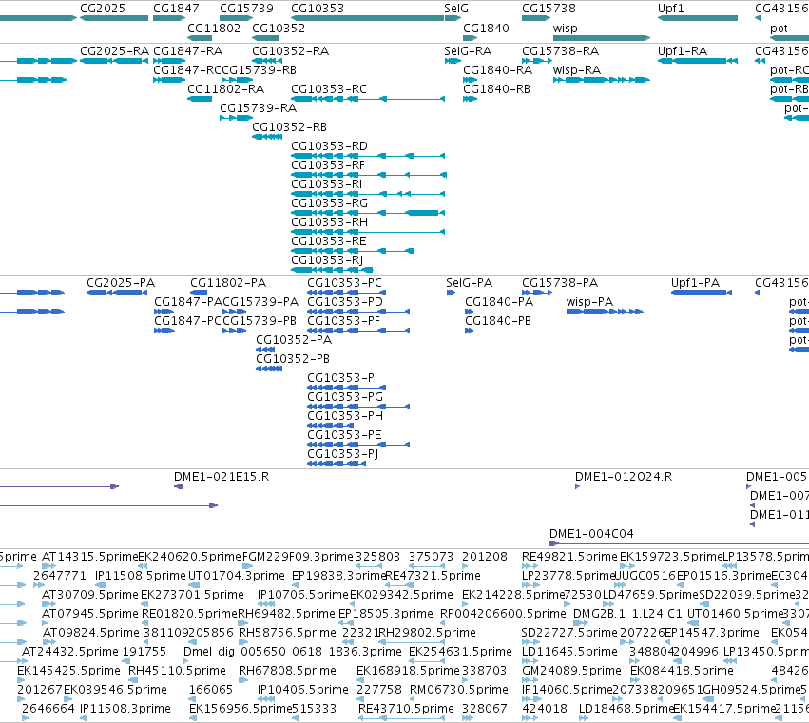Select transcript CG10353-RJ
809x723 pixels.
[x=327, y=261]
